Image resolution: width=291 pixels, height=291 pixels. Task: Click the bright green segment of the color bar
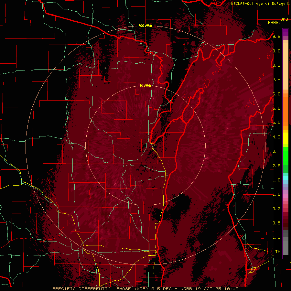tap(286, 156)
